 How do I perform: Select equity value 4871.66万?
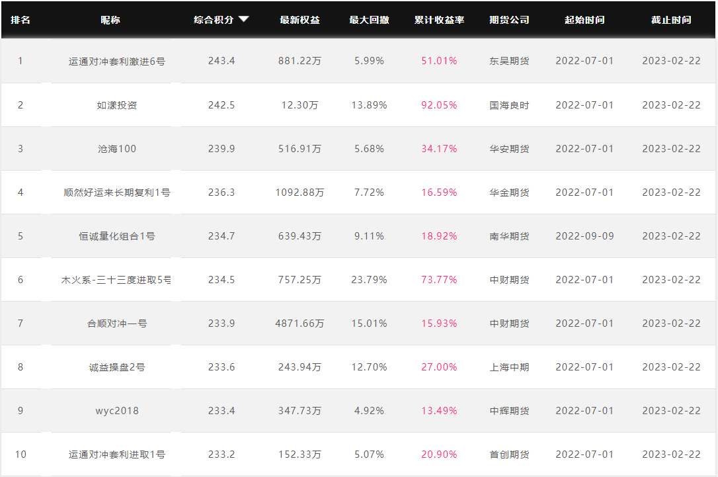click(x=300, y=324)
